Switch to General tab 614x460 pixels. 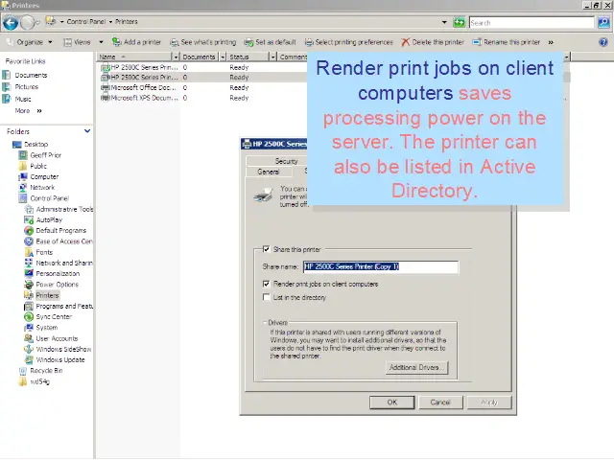pos(269,172)
